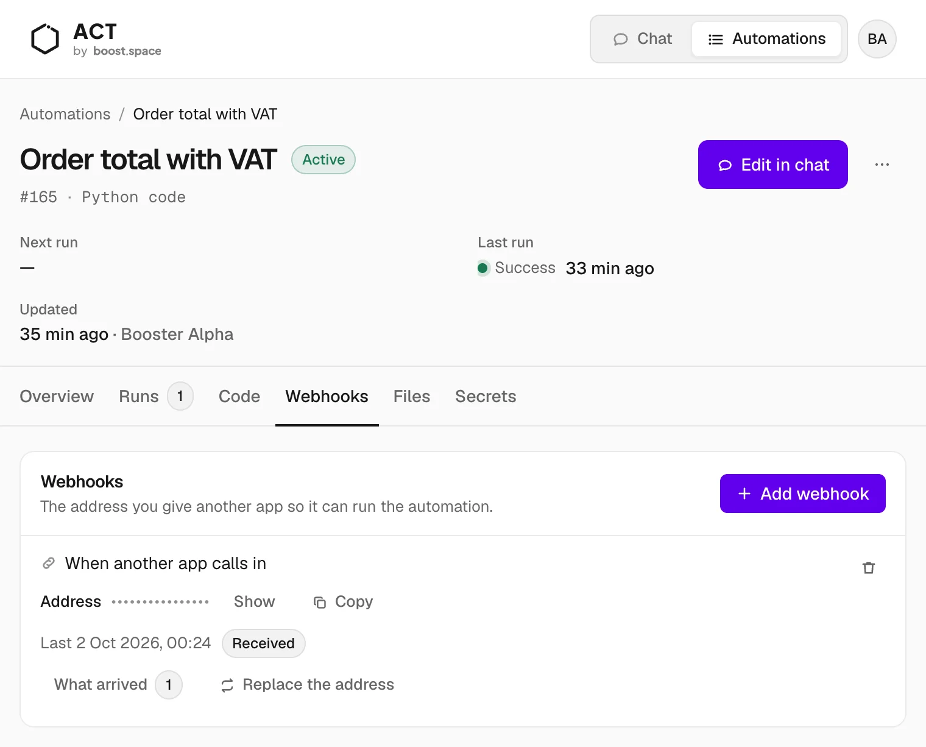
Task: Click the Active status badge
Action: (323, 160)
